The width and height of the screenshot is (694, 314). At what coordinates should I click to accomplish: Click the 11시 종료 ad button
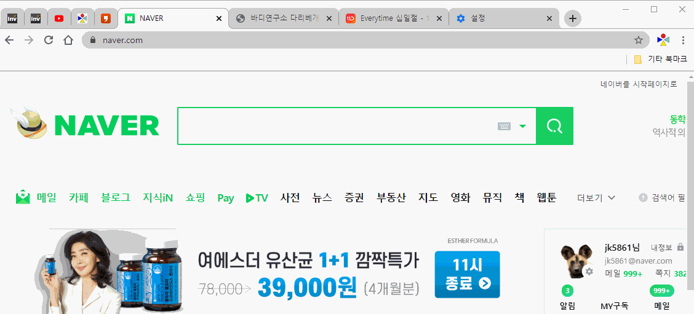(x=468, y=274)
